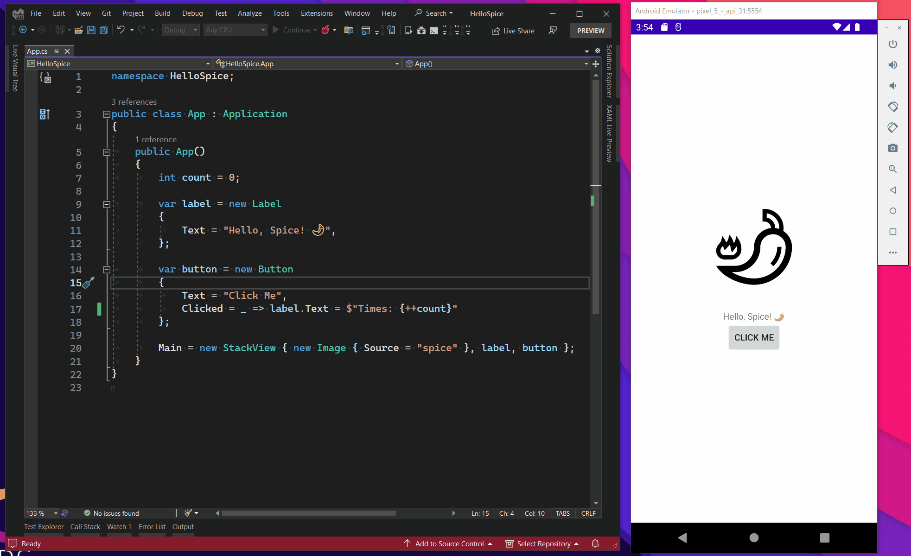Rotate the emulator using the rotate-left icon
This screenshot has height=556, width=911.
tap(892, 107)
